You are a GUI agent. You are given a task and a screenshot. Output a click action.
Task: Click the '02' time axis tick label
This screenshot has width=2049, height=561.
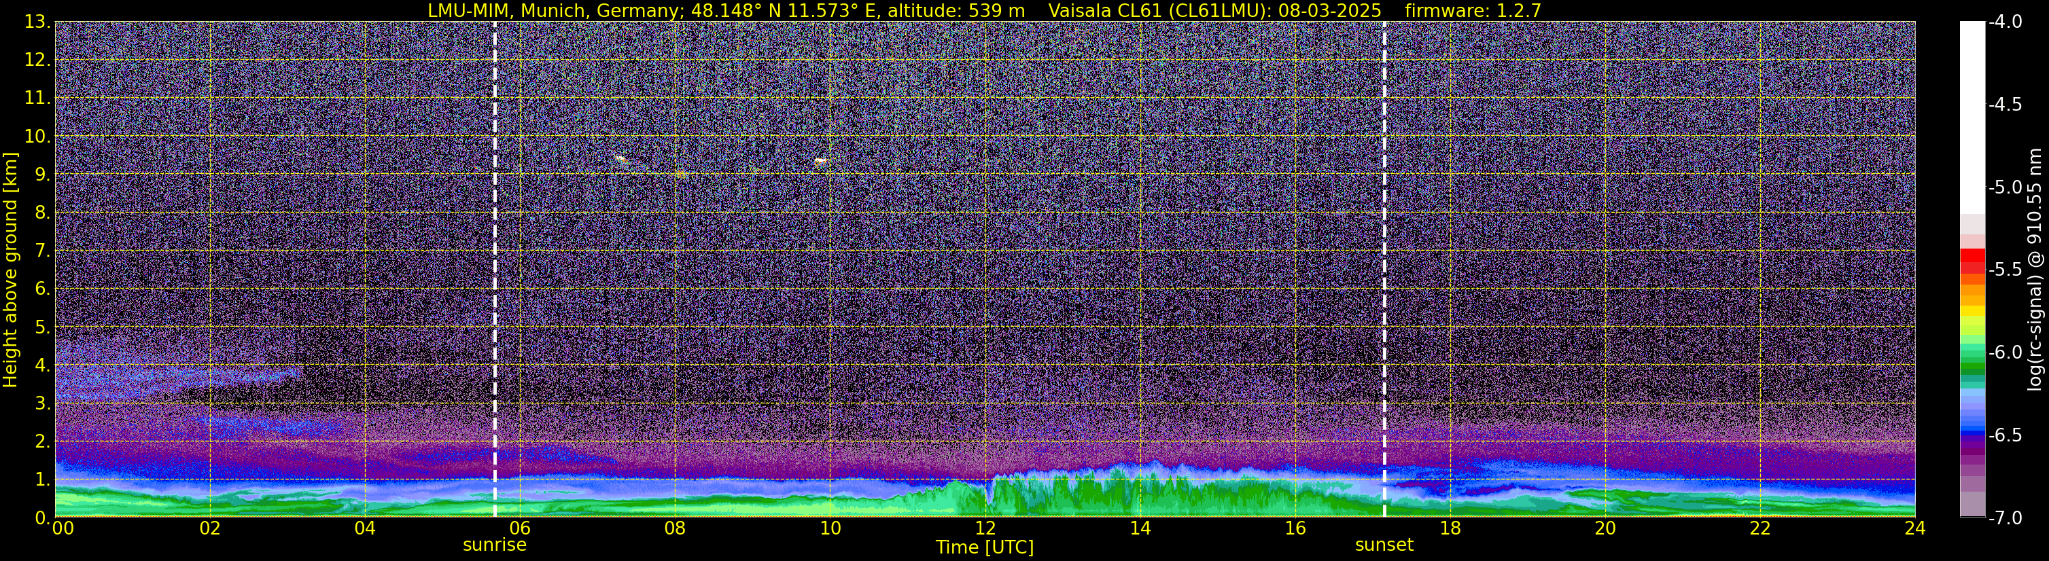click(x=210, y=528)
